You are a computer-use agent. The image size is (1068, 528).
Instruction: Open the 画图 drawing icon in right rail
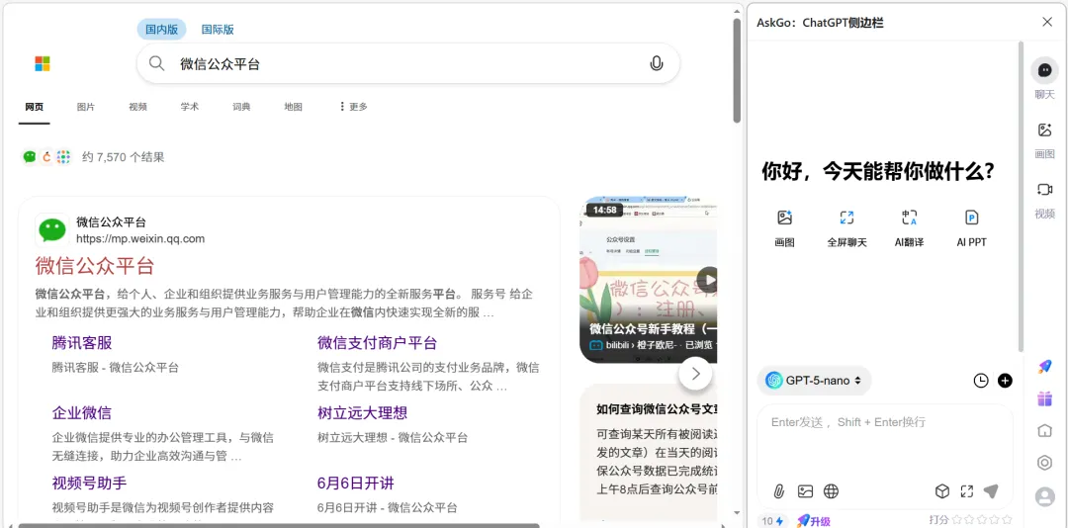1044,131
